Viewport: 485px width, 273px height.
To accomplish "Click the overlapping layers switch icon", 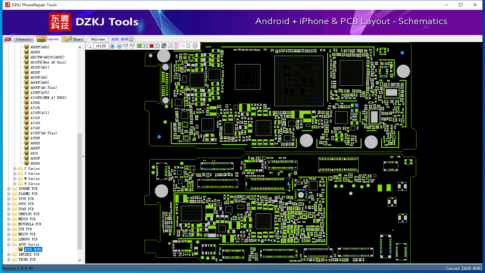I will click(164, 46).
